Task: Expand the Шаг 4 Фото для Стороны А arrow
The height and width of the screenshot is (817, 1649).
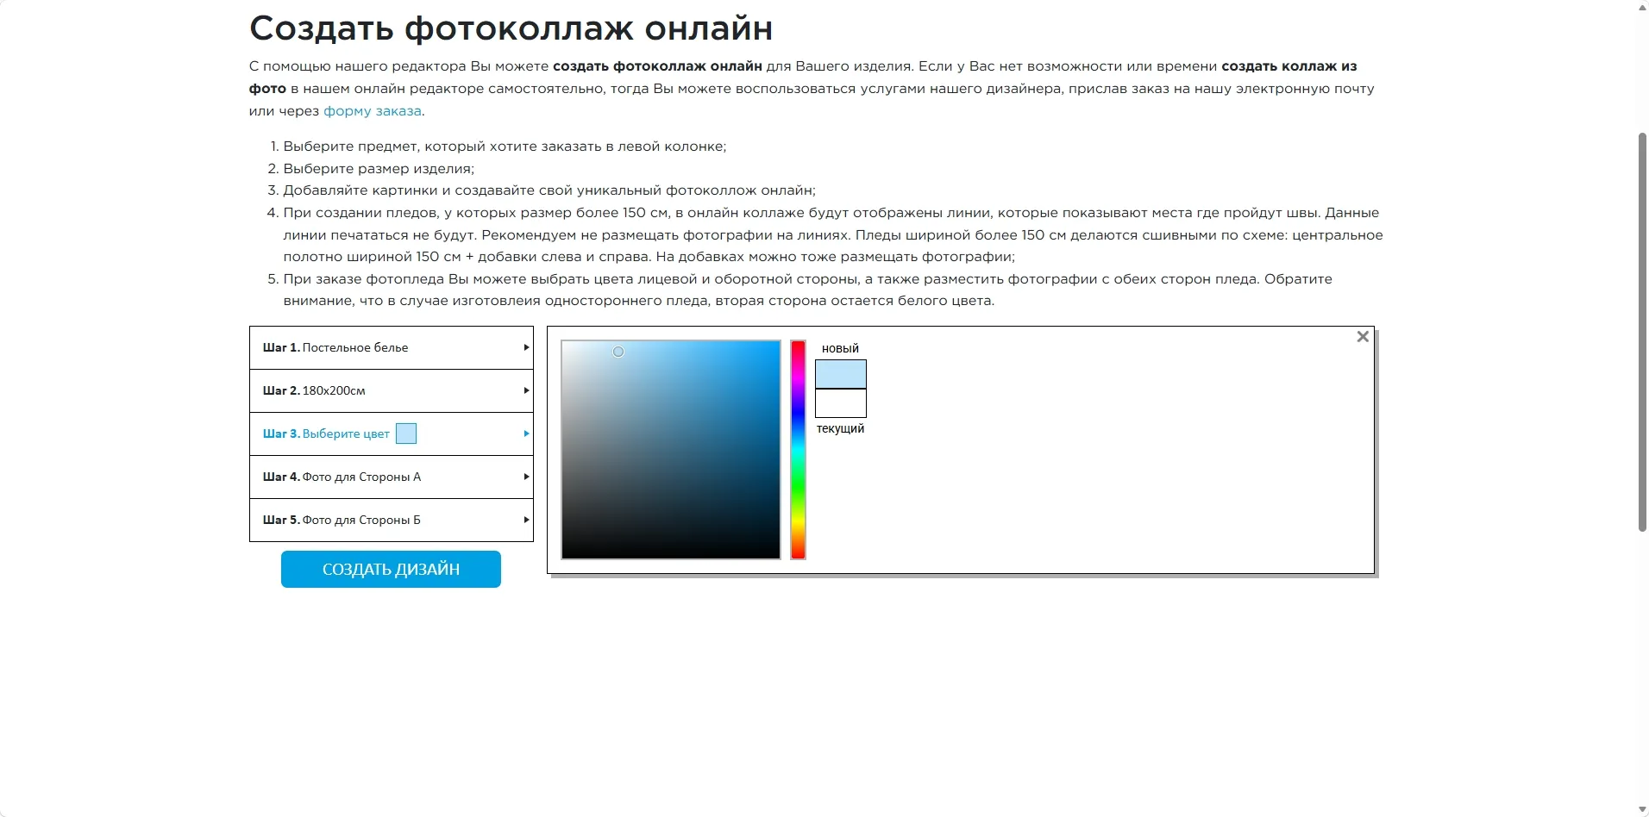Action: 526,477
